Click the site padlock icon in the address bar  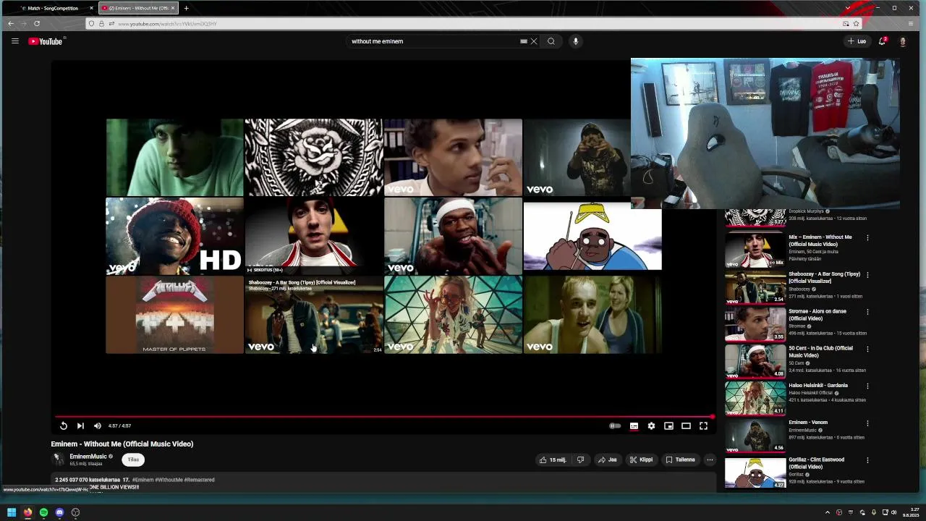tap(101, 24)
